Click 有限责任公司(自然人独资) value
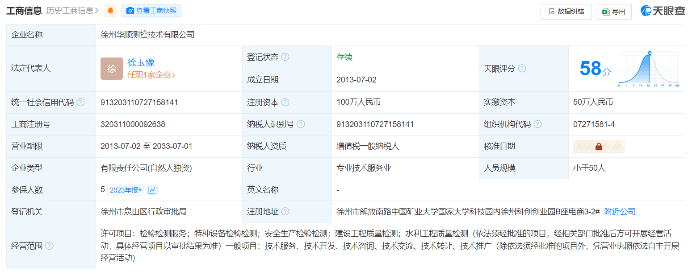 [146, 168]
